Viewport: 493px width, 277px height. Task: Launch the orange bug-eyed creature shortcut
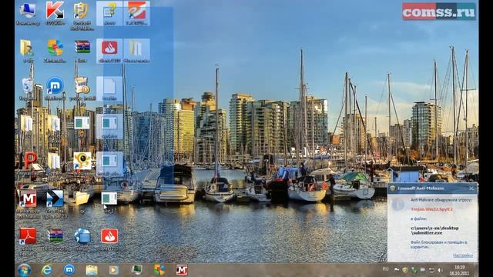82,161
